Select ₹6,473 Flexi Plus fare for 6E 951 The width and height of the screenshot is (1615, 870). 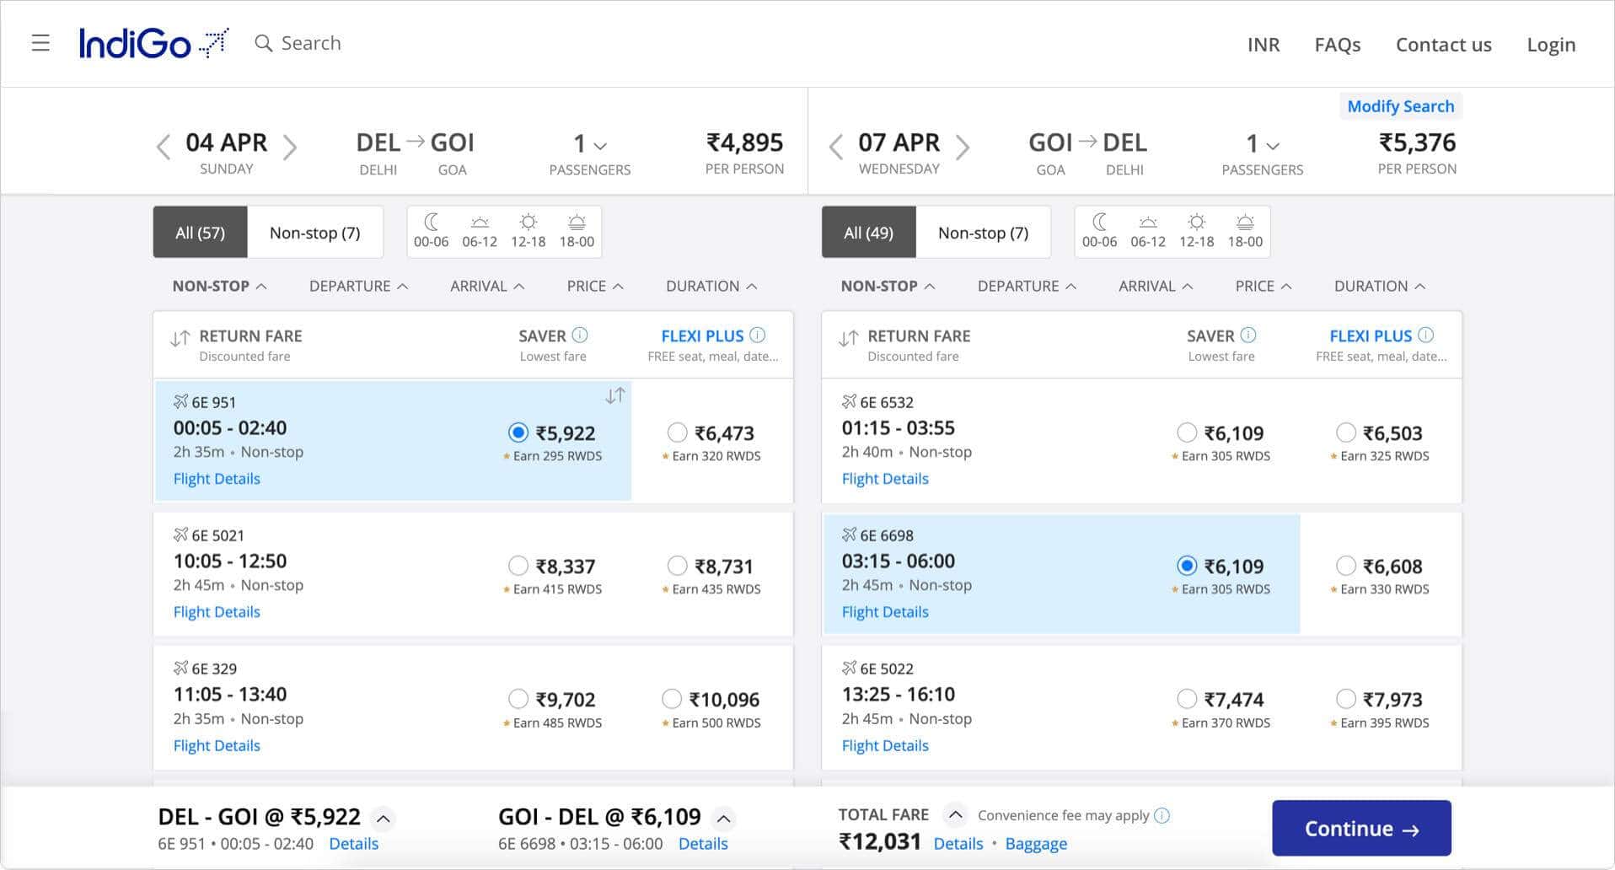coord(677,432)
